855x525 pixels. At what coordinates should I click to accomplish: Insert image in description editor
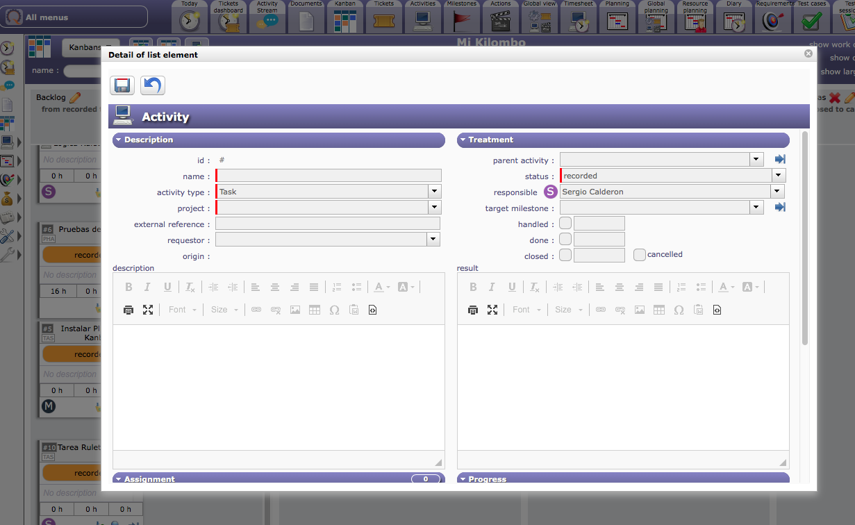295,310
